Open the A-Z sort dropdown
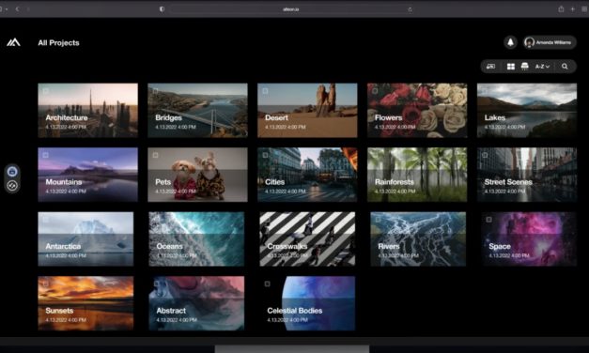Image resolution: width=589 pixels, height=353 pixels. point(542,67)
